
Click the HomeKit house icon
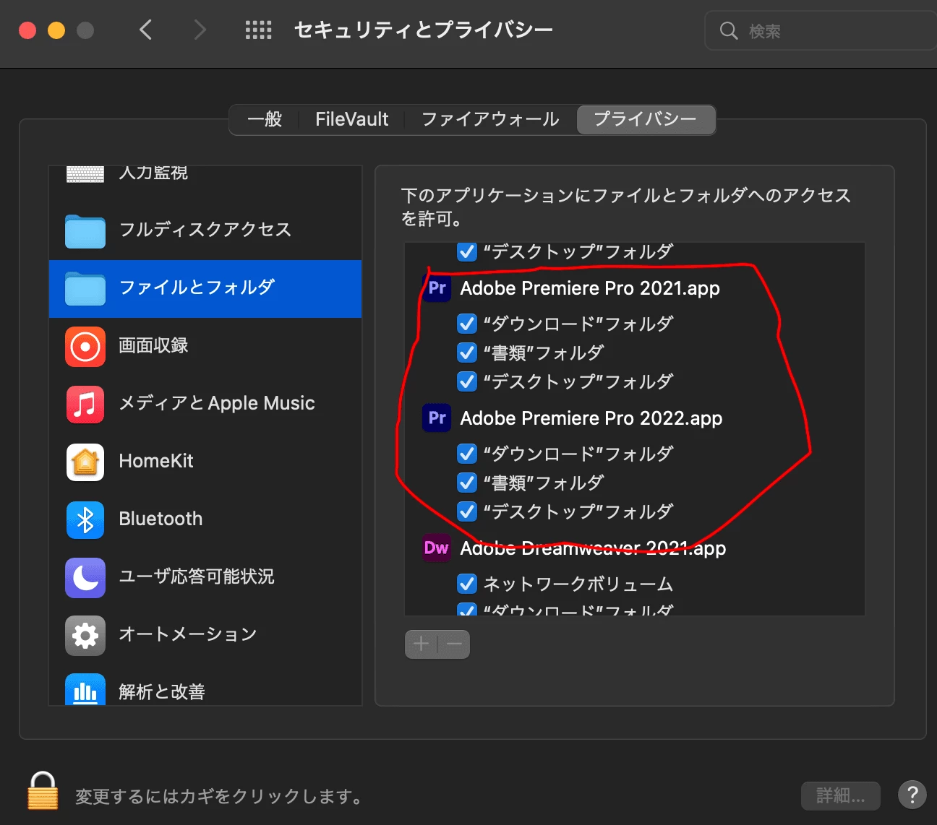85,462
